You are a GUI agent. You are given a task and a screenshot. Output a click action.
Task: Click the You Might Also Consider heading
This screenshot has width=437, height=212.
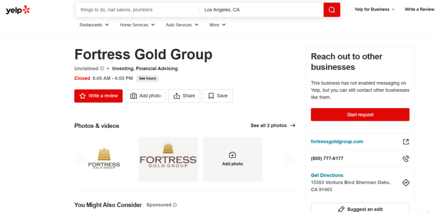tap(108, 205)
